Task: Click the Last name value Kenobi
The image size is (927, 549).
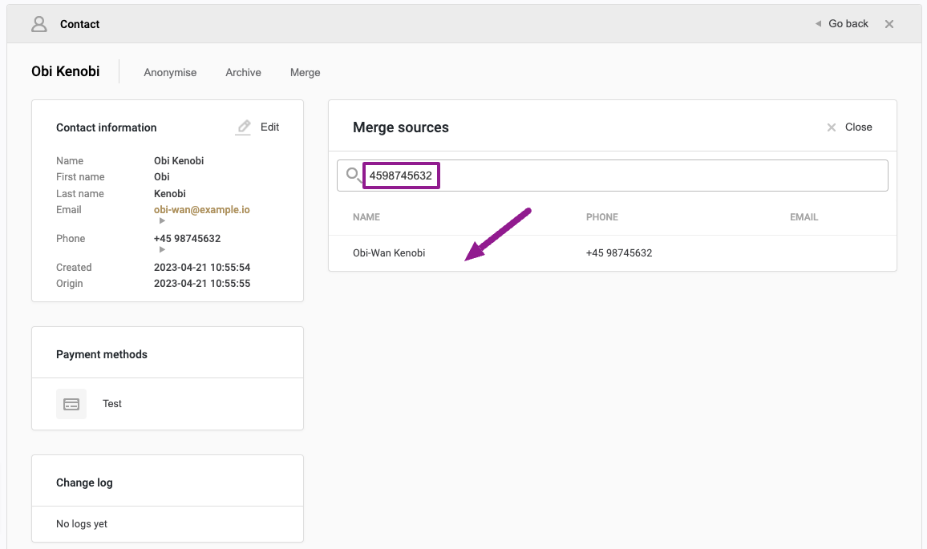Action: pos(170,194)
